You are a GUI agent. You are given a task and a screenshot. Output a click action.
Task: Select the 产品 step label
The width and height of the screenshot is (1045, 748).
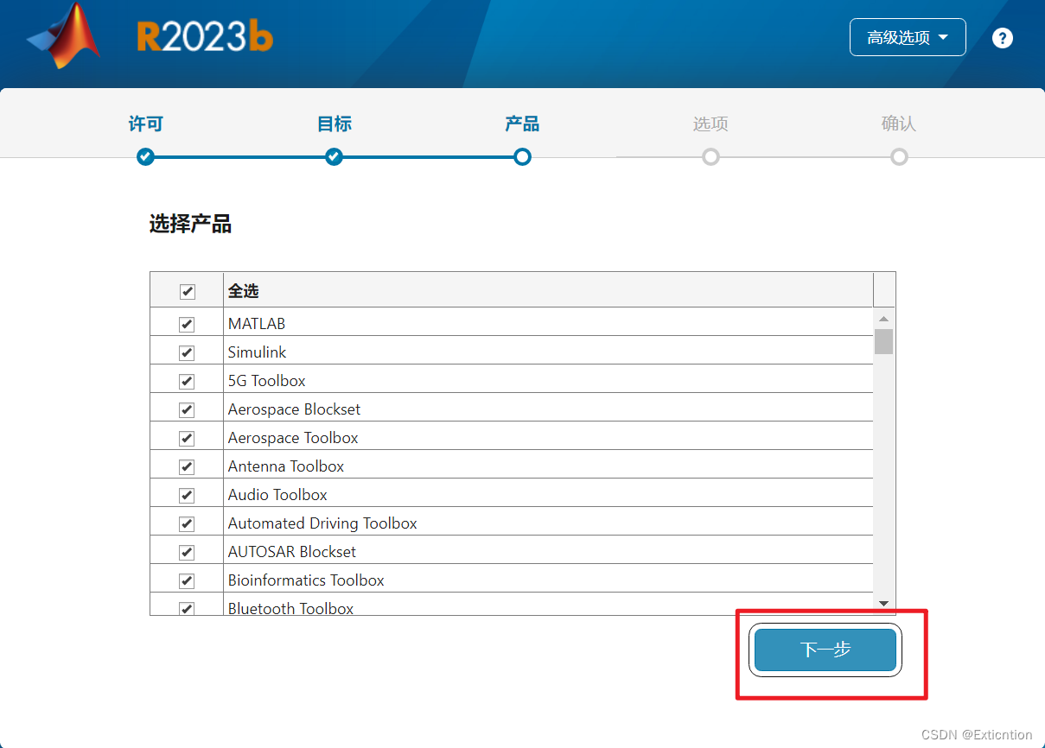pyautogui.click(x=522, y=124)
